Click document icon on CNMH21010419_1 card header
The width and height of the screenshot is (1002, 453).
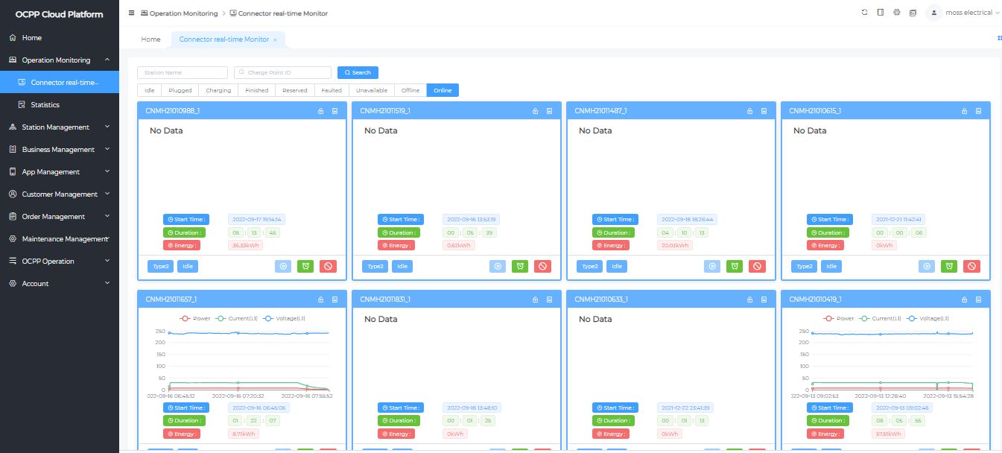tap(979, 300)
